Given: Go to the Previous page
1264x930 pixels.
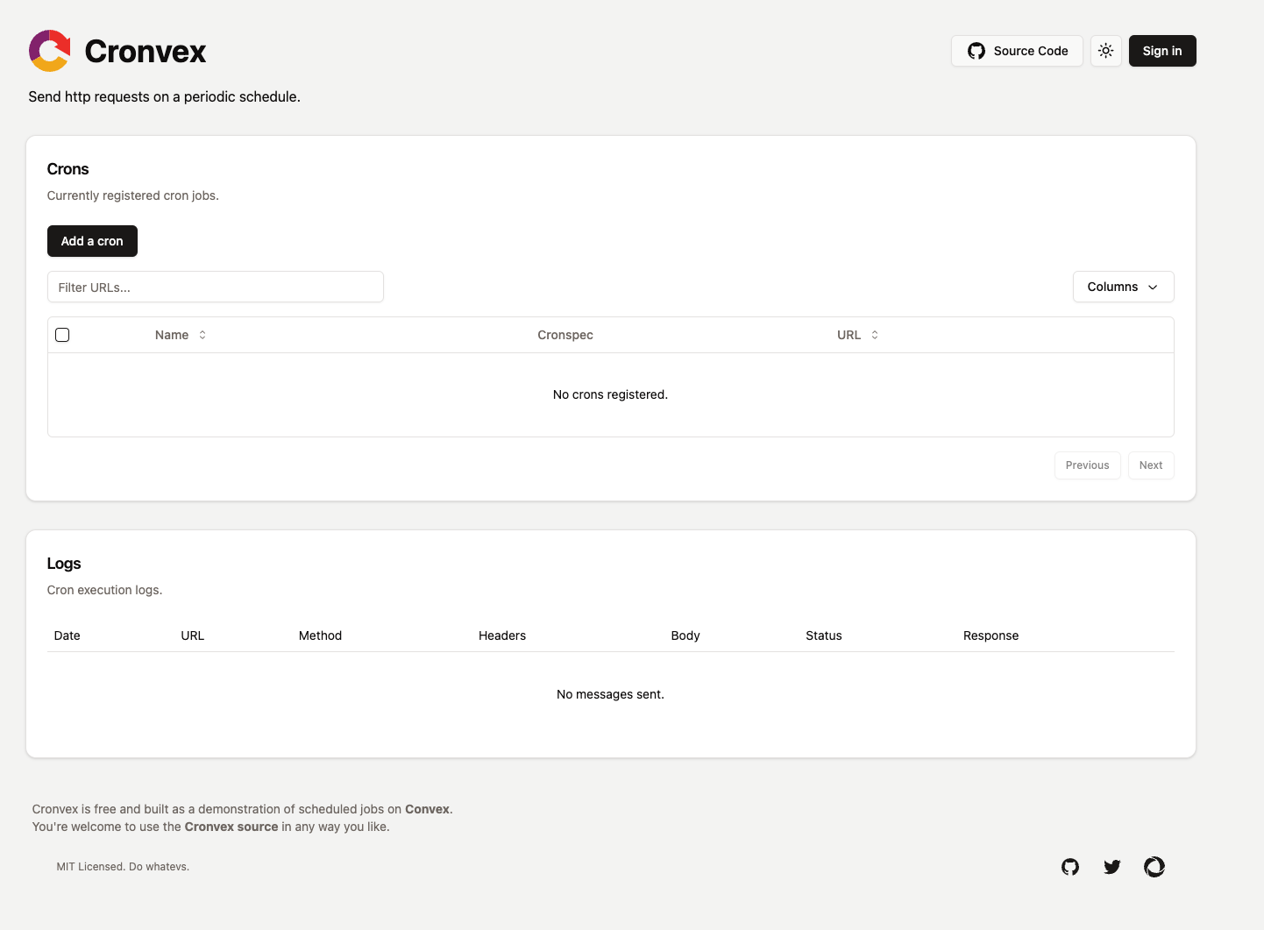Looking at the screenshot, I should pos(1087,465).
